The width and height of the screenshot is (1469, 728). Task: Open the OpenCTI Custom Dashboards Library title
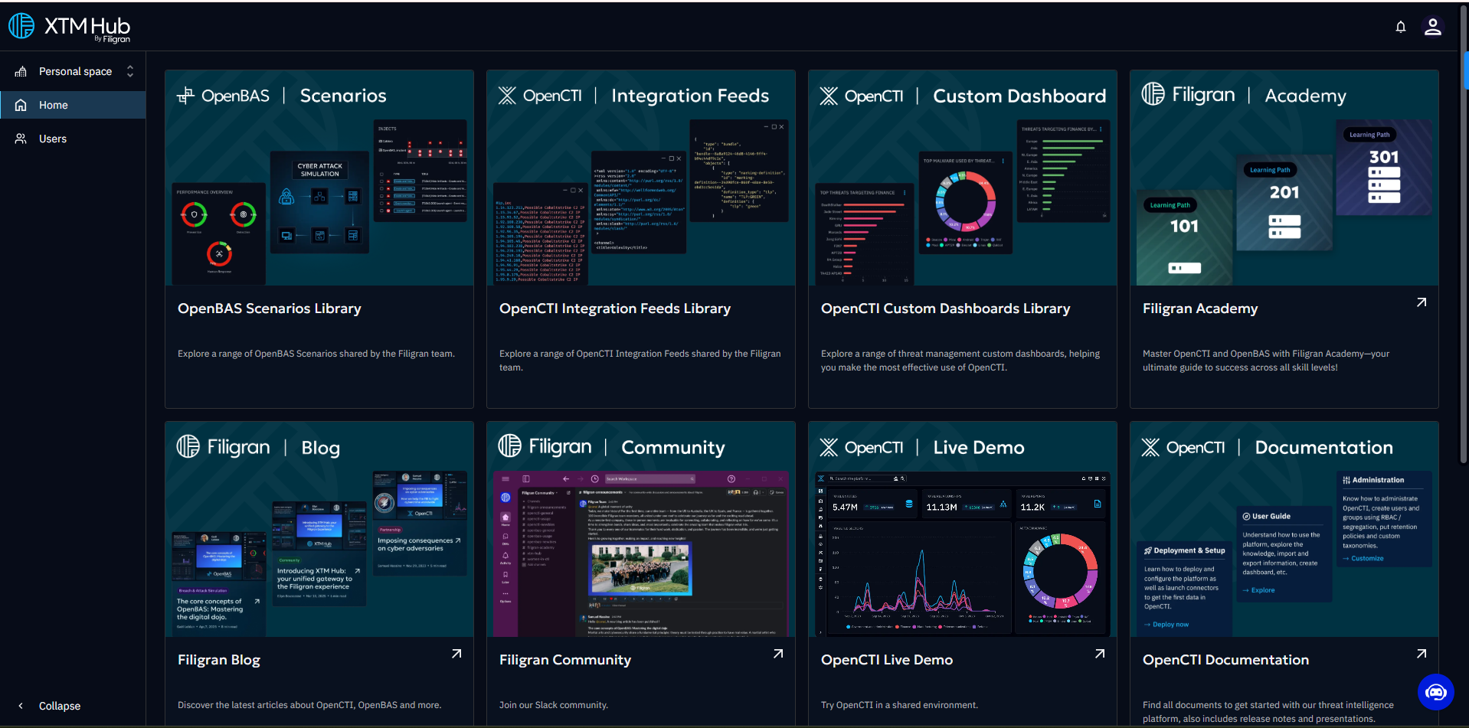(x=946, y=309)
